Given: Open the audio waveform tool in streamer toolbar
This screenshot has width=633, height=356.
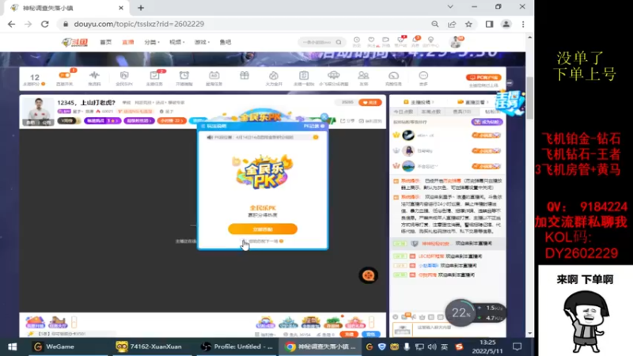Looking at the screenshot, I should coord(94,75).
